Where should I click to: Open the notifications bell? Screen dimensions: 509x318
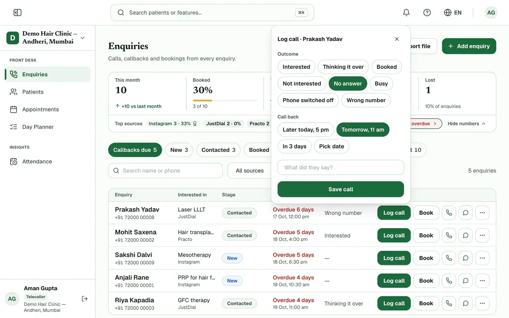(406, 13)
